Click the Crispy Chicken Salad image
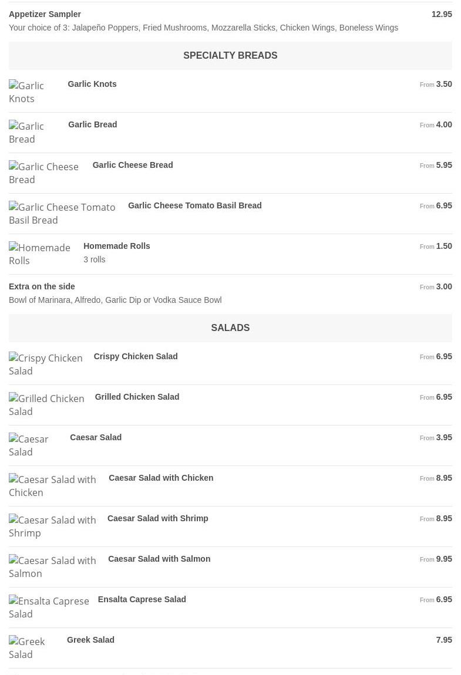 [x=45, y=365]
